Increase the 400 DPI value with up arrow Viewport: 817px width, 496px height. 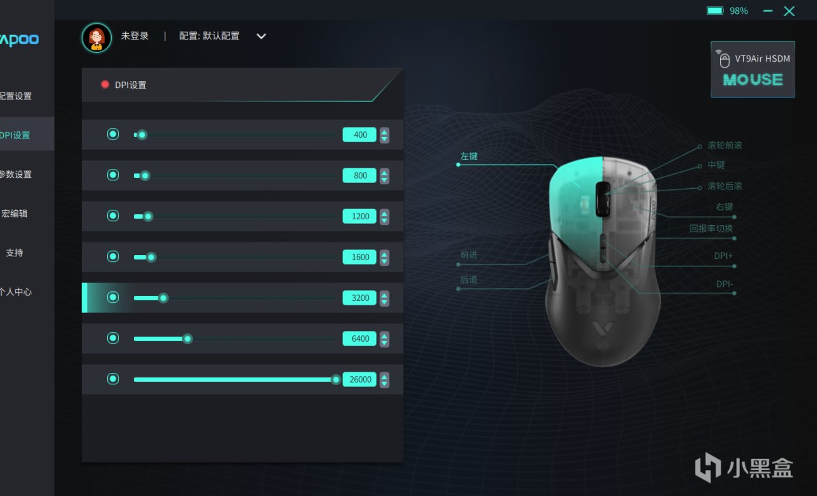(384, 131)
